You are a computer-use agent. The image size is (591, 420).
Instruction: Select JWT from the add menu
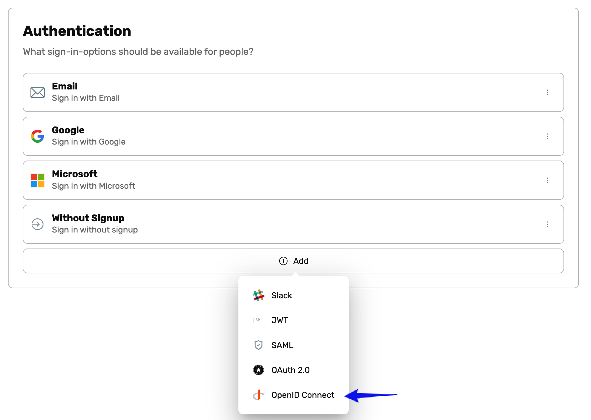(280, 320)
